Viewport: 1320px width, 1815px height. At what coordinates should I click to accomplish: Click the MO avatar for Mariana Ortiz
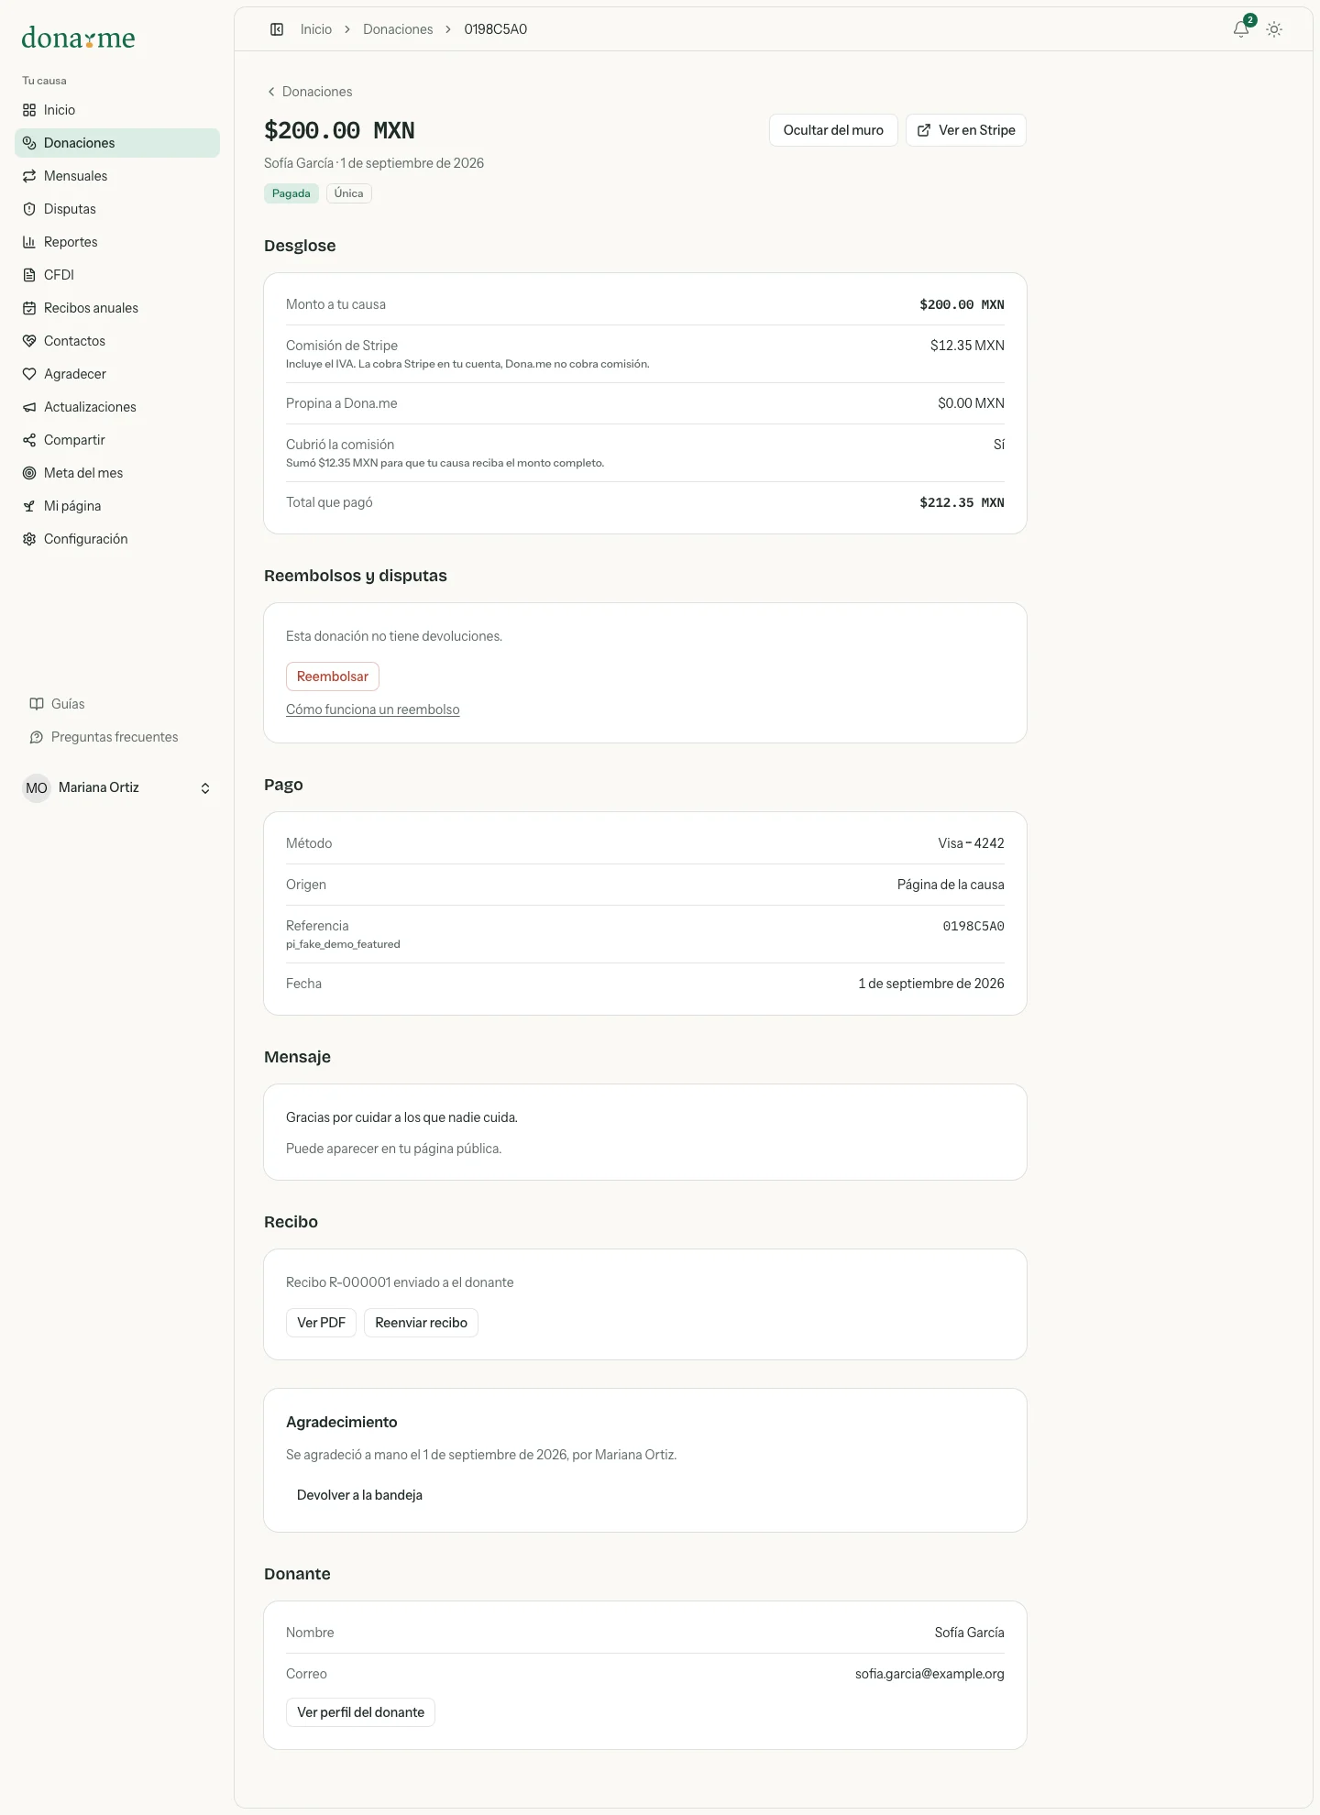coord(37,788)
